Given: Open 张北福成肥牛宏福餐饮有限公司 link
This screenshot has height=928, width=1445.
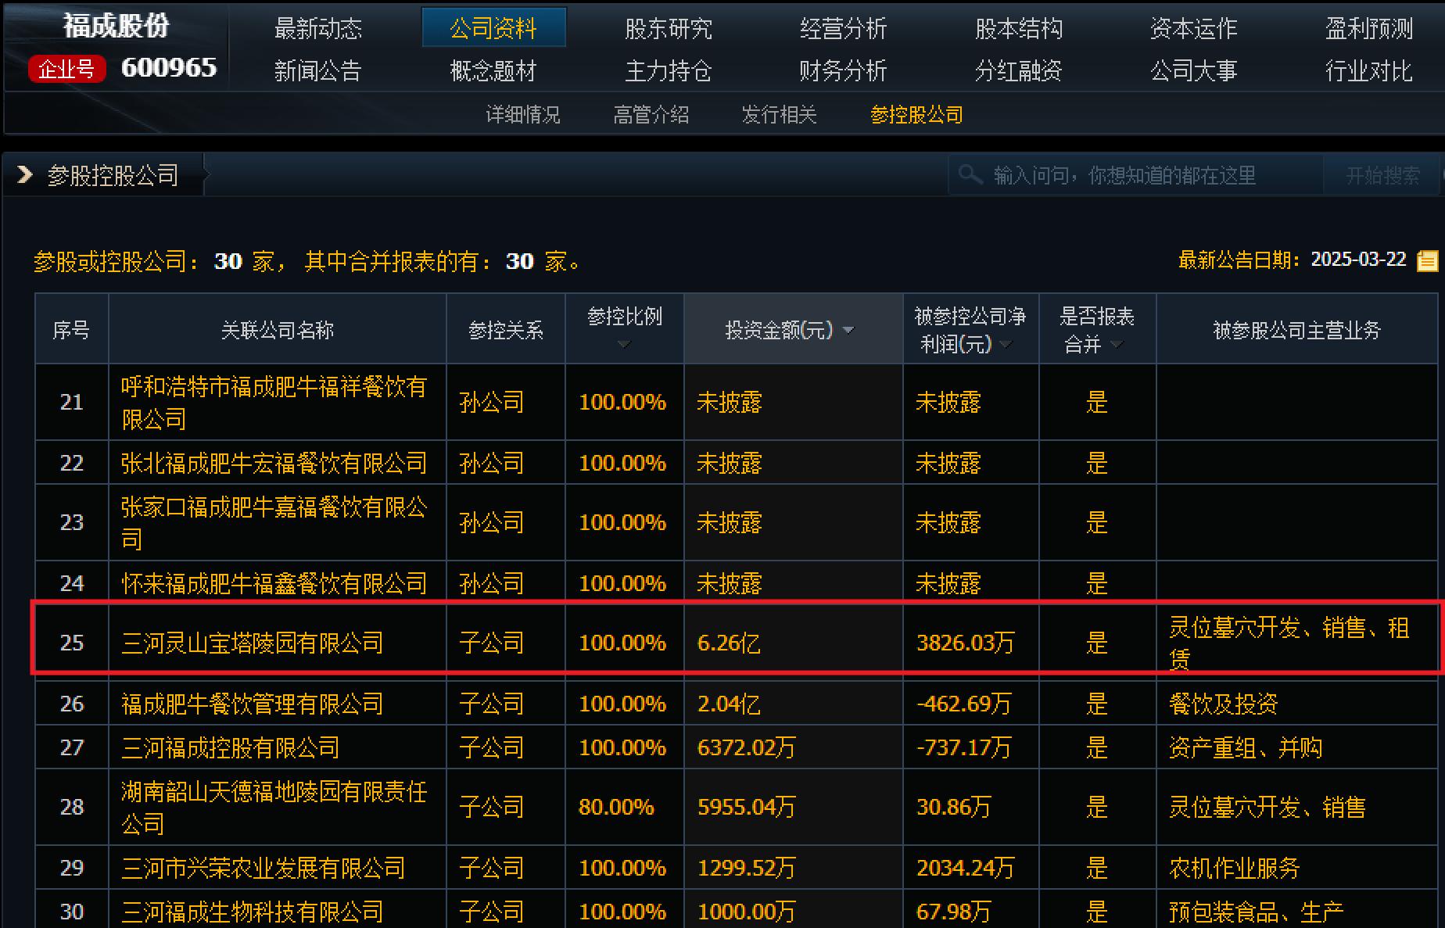Looking at the screenshot, I should [274, 463].
